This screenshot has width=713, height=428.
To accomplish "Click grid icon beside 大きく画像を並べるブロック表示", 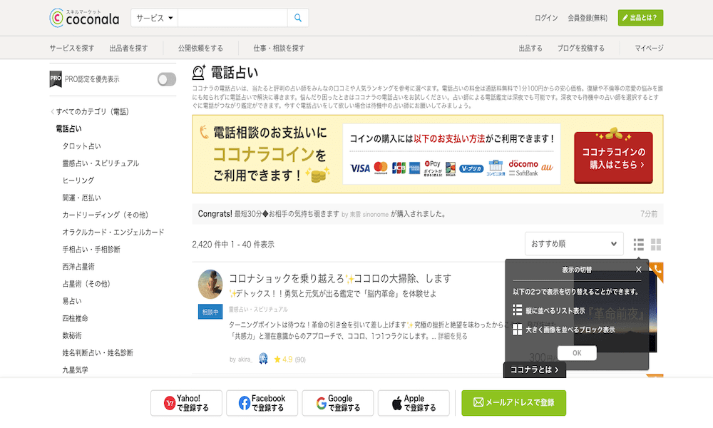I will tap(517, 330).
